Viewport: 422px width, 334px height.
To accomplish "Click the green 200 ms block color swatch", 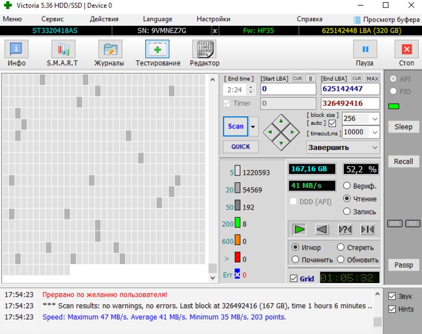I will 237,224.
